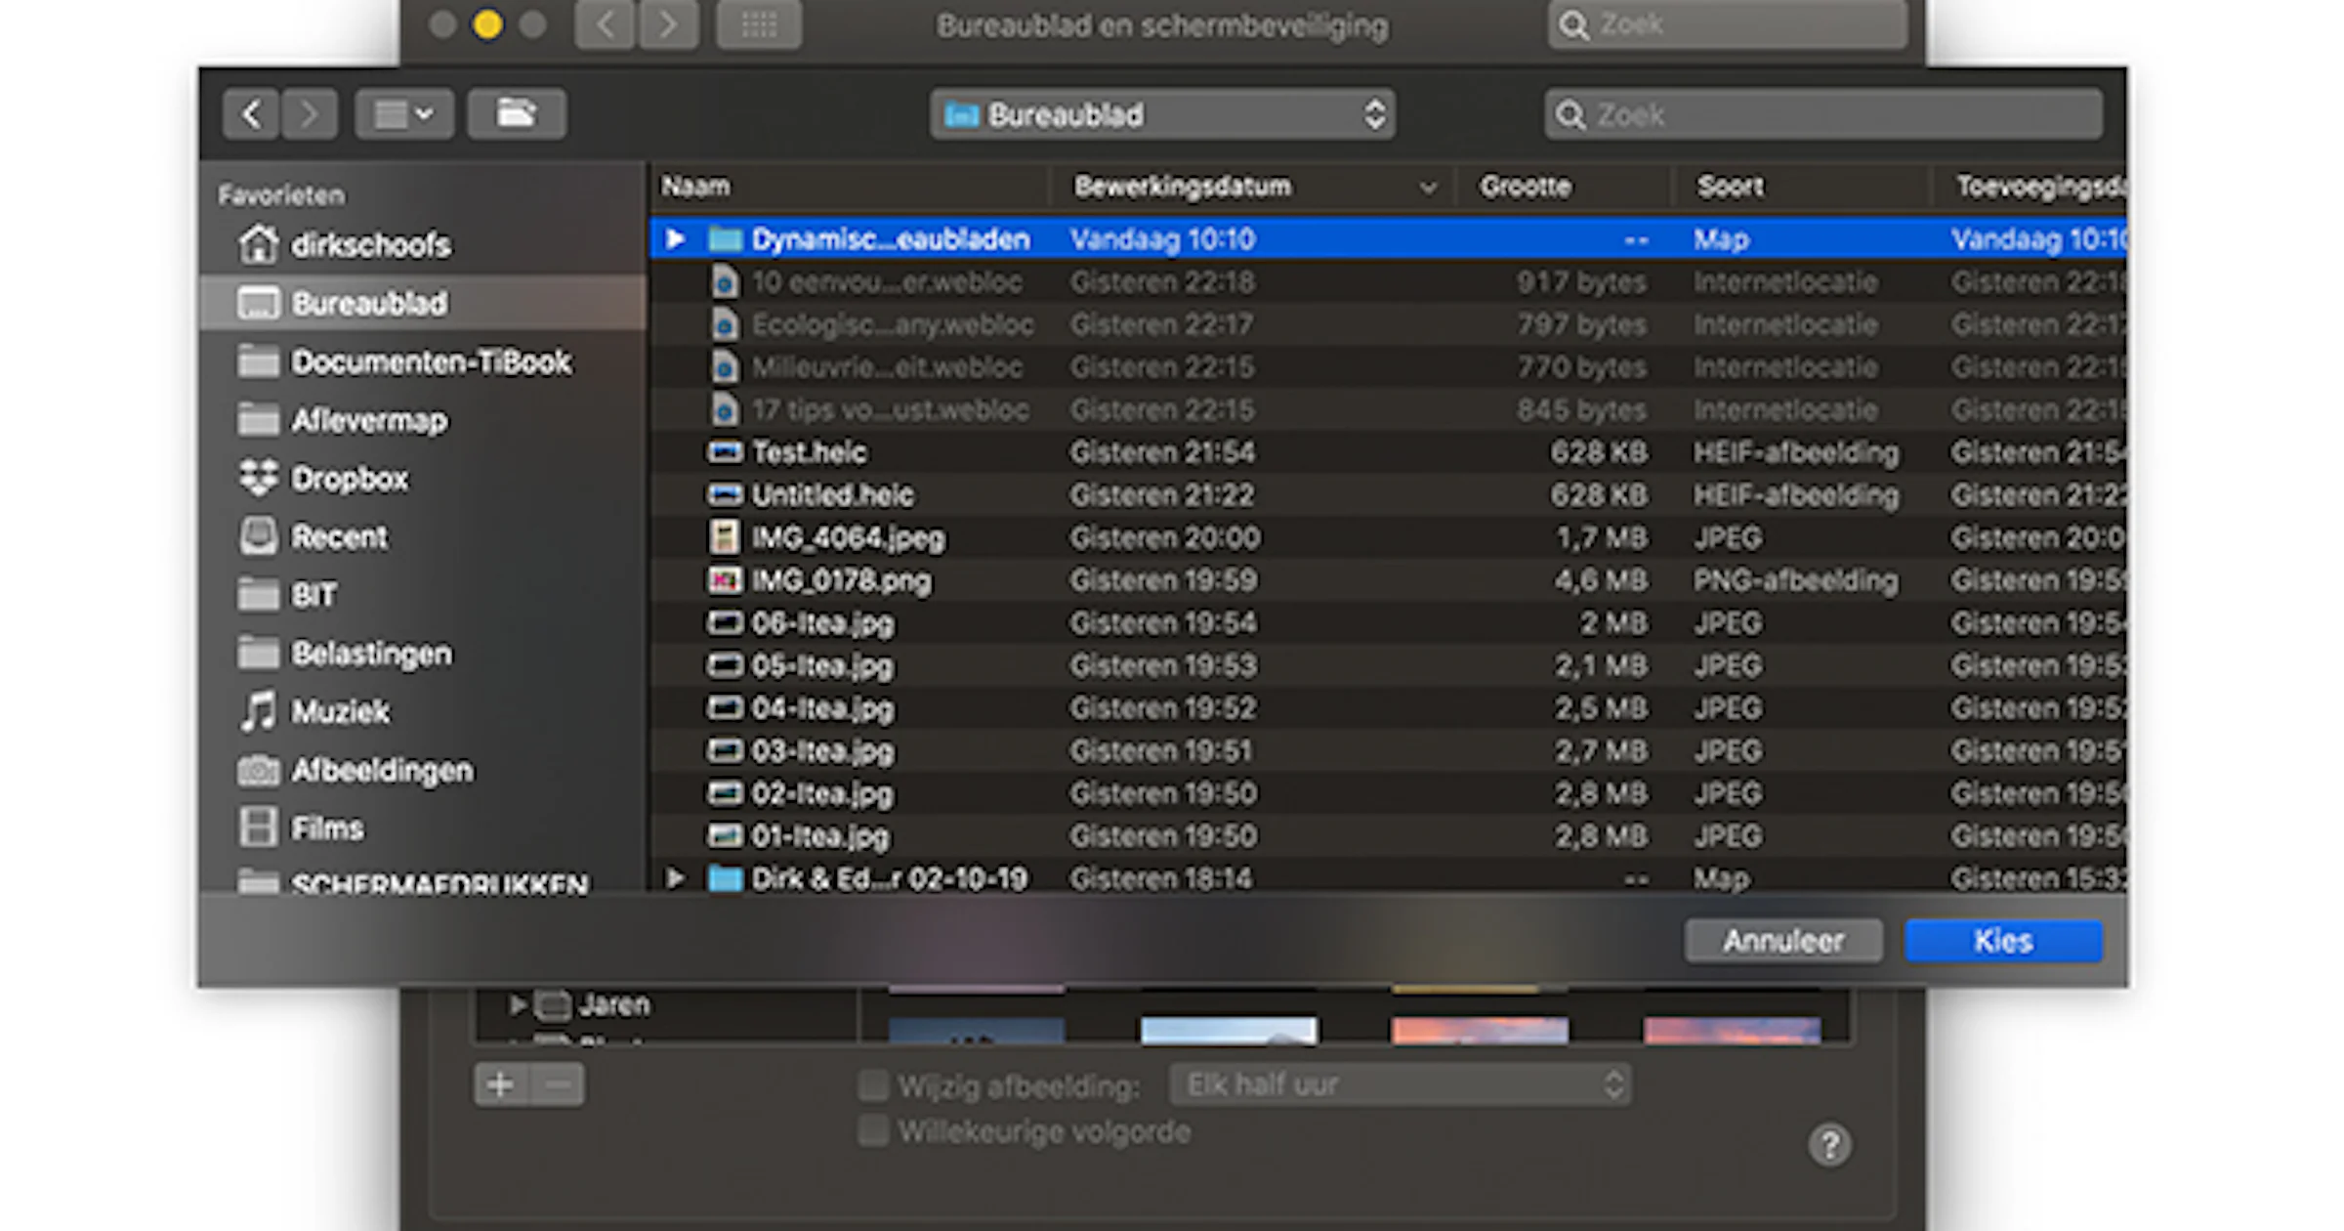Viewport: 2344px width, 1231px height.
Task: Click the minus button to remove folder
Action: coord(558,1084)
